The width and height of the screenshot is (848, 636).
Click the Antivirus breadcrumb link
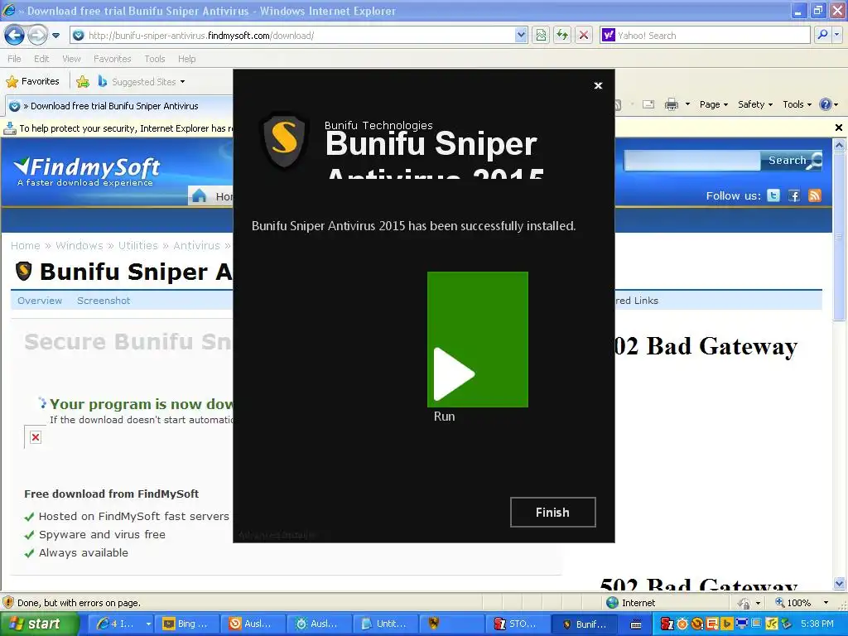(x=196, y=245)
